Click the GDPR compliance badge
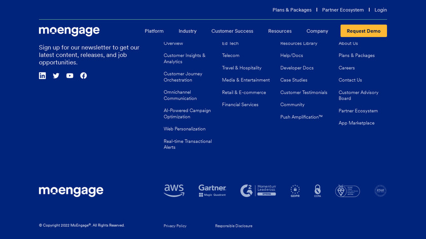Screen dimensions: 426x239 tap(295, 191)
